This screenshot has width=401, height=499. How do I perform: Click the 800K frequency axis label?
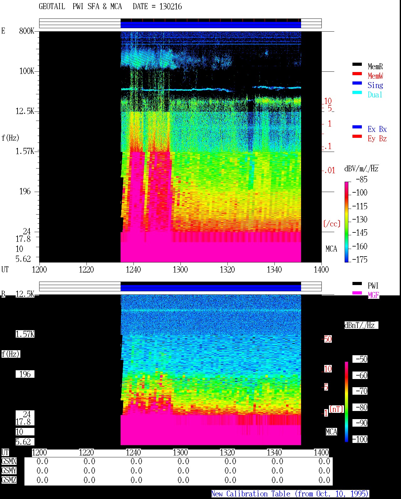27,31
